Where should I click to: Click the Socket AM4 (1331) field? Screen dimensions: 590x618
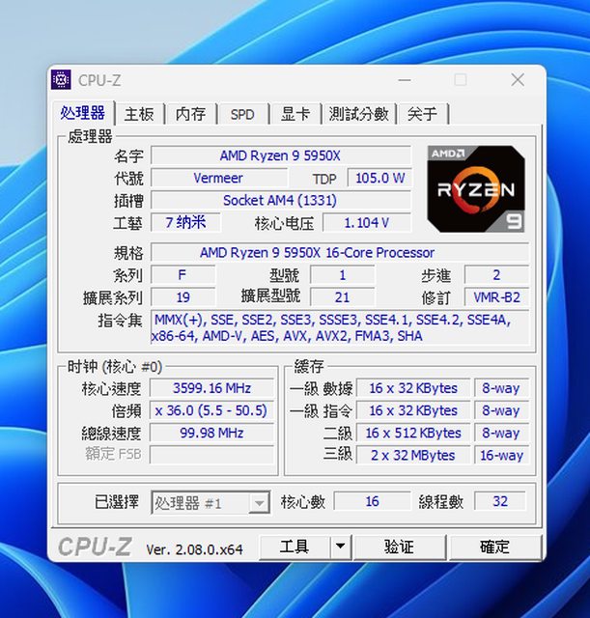coord(281,201)
